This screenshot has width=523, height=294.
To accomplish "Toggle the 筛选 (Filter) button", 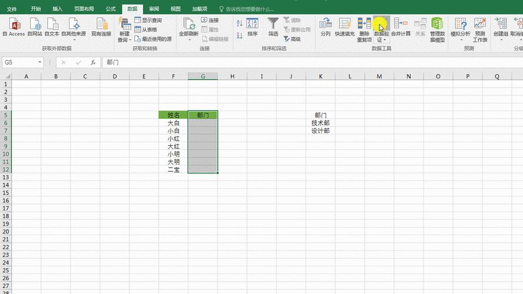I will (x=273, y=27).
